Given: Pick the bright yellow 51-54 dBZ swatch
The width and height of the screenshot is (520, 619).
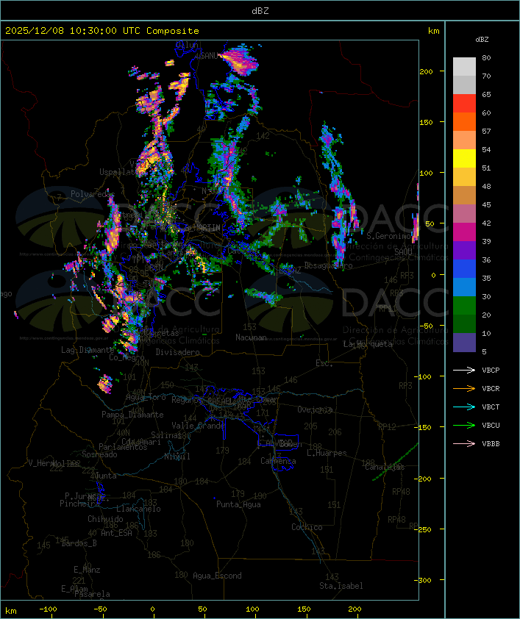Looking at the screenshot, I should click(x=464, y=158).
